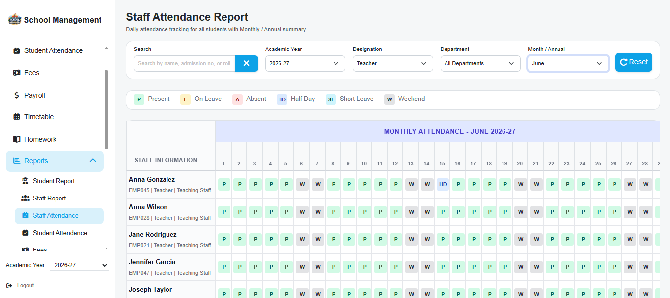Click Anna Gonzalez's W badge on day 28

click(x=645, y=185)
